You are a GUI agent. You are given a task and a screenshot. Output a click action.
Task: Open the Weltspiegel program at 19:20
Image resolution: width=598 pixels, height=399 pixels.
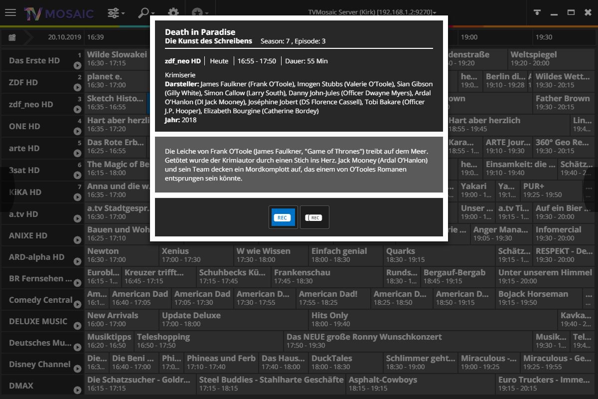tap(552, 58)
